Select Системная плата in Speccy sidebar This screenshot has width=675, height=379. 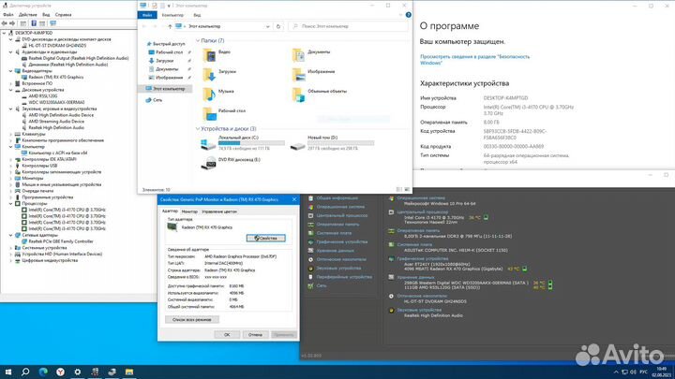(x=334, y=233)
